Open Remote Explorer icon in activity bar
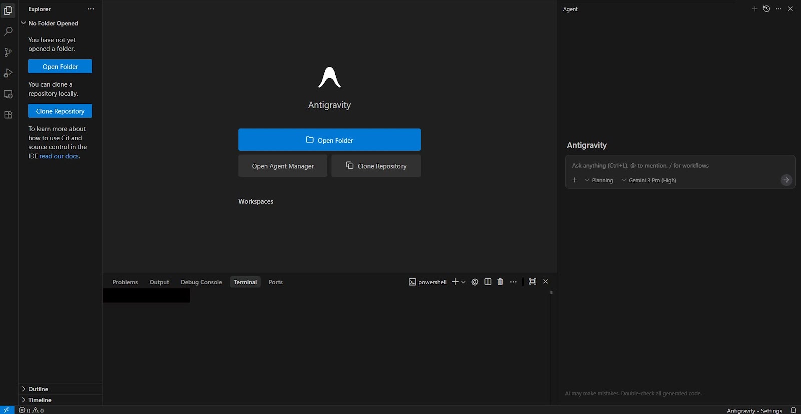The width and height of the screenshot is (801, 414). (8, 94)
